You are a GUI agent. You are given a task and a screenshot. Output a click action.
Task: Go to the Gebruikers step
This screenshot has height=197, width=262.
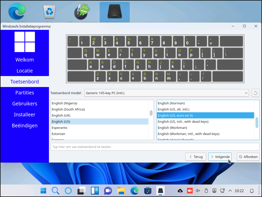coord(25,104)
